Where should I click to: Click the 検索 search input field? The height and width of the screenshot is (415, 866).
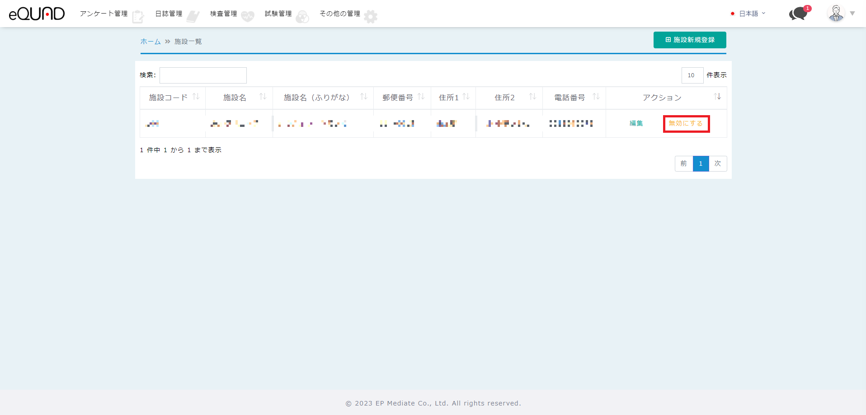point(203,75)
